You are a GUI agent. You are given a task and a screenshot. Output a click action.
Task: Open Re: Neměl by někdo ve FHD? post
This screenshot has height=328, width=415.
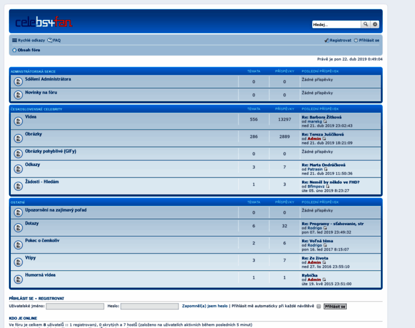point(330,182)
